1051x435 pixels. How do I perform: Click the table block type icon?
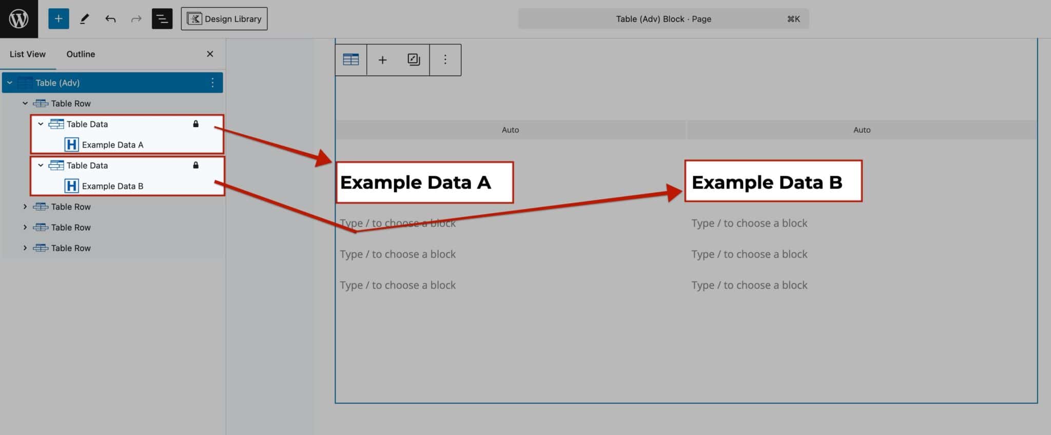click(x=351, y=60)
